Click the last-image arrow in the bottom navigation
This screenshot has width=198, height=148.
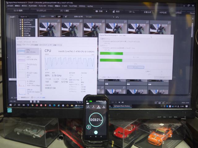click(x=123, y=102)
